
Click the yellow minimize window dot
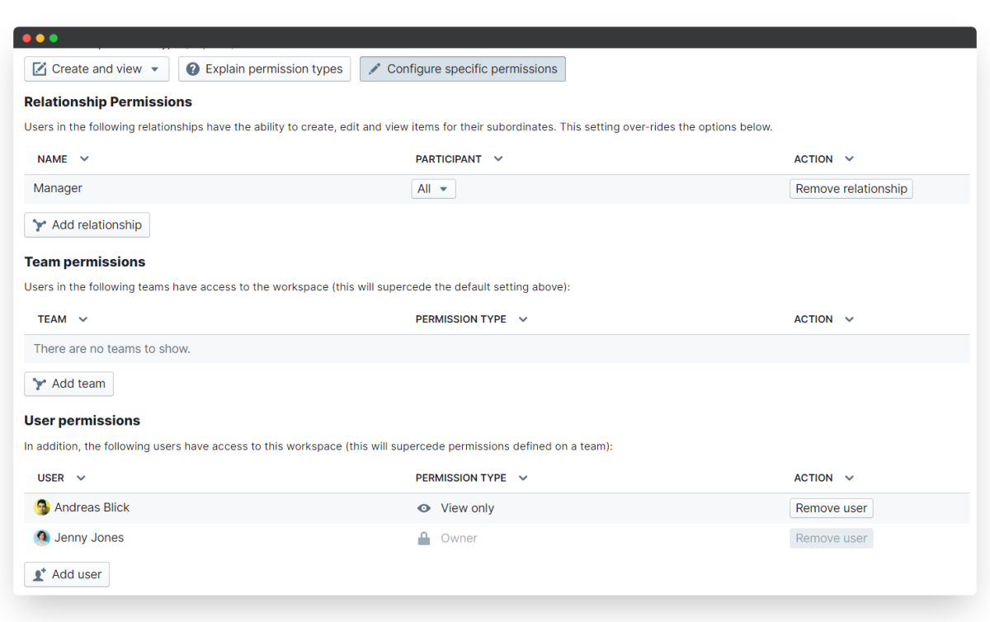40,38
